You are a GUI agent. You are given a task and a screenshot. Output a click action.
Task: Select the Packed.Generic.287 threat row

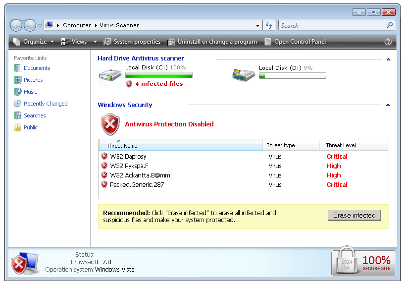pos(244,184)
